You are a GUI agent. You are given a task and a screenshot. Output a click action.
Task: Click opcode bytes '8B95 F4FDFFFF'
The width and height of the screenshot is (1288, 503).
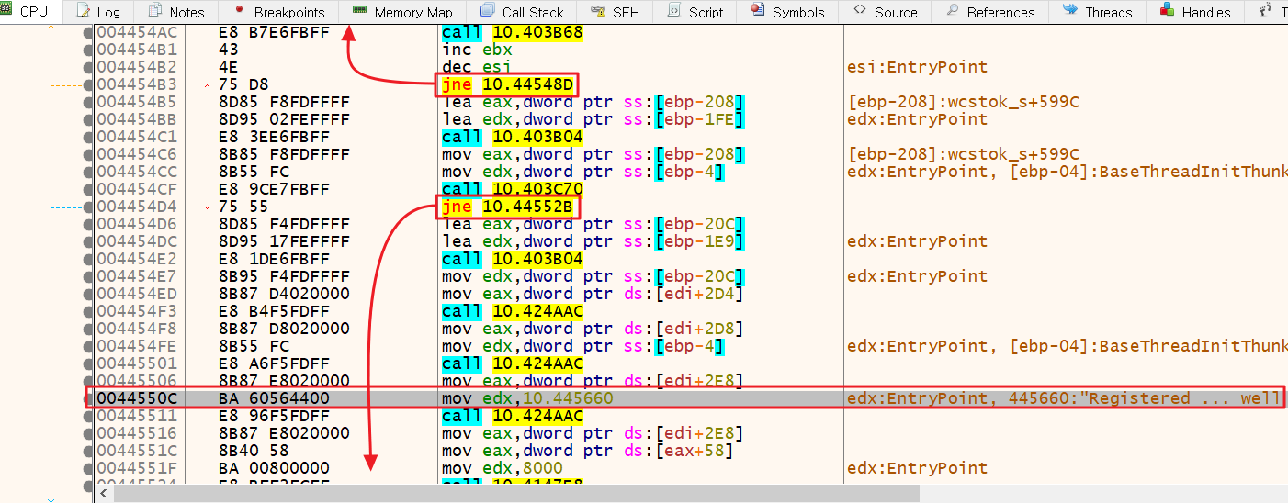[284, 276]
